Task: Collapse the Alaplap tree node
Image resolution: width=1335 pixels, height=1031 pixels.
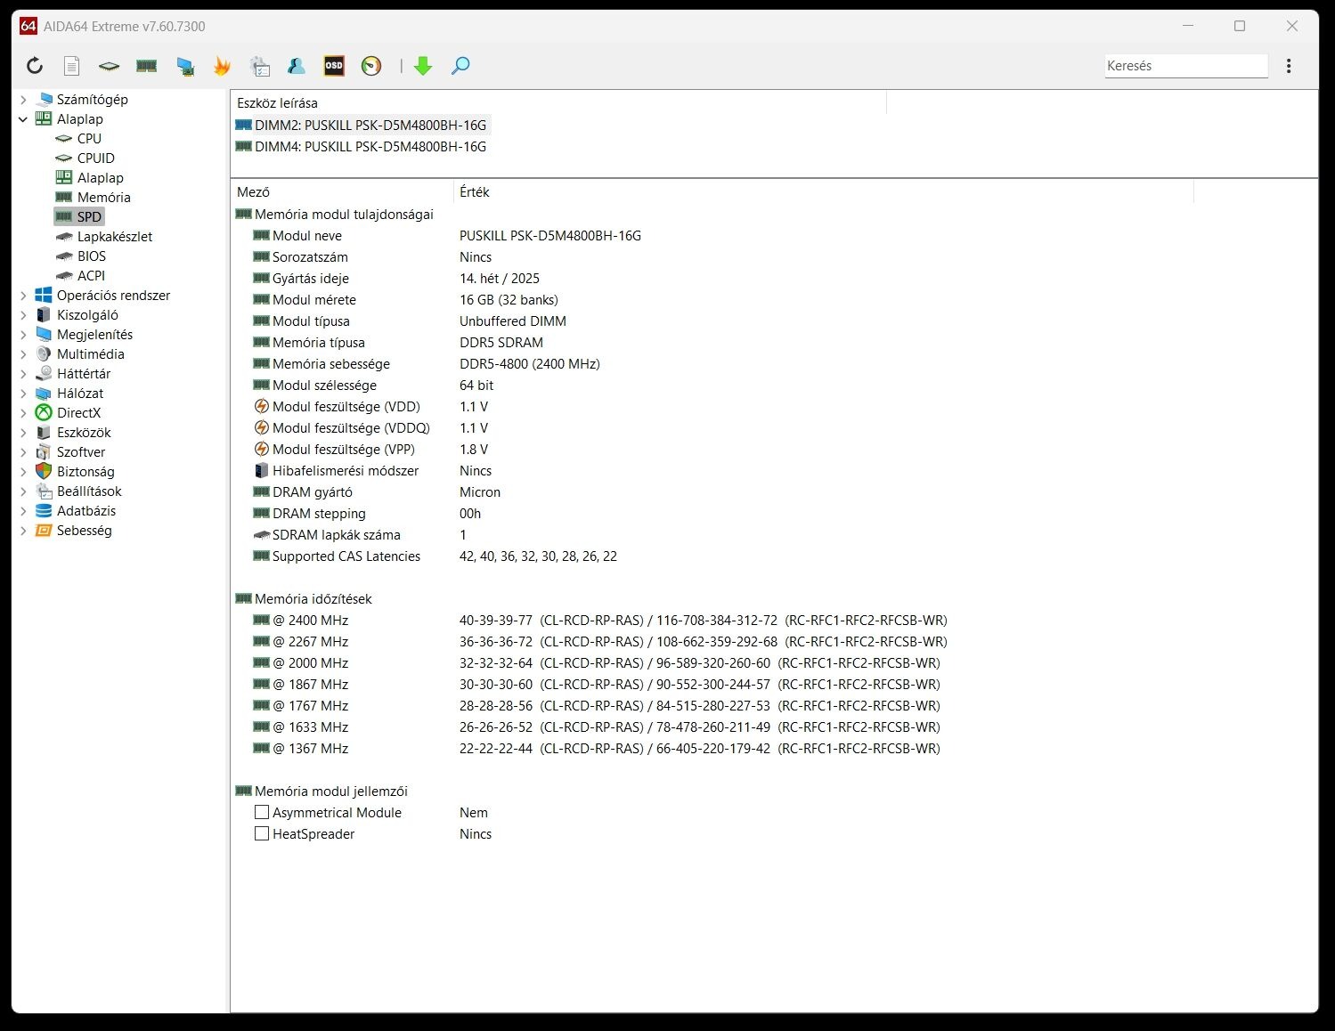Action: [x=23, y=119]
